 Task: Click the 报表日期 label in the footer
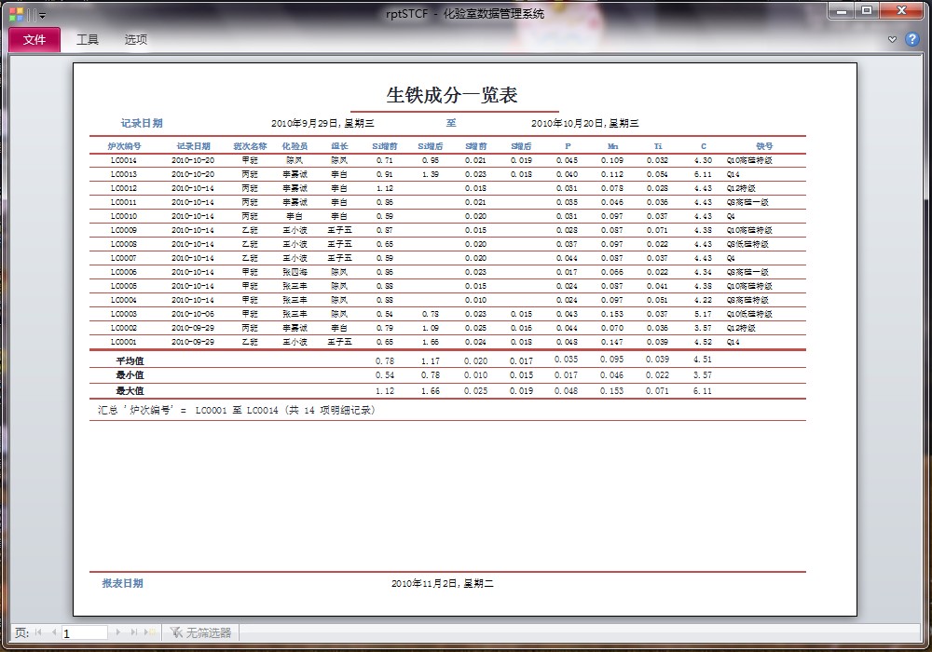[122, 583]
